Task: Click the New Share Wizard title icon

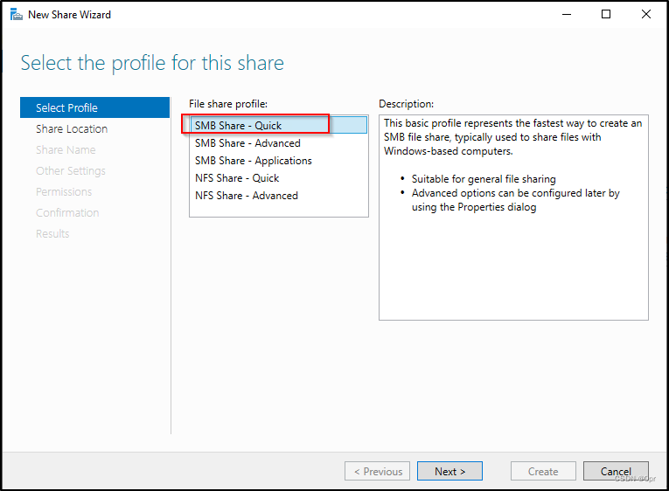Action: 17,15
